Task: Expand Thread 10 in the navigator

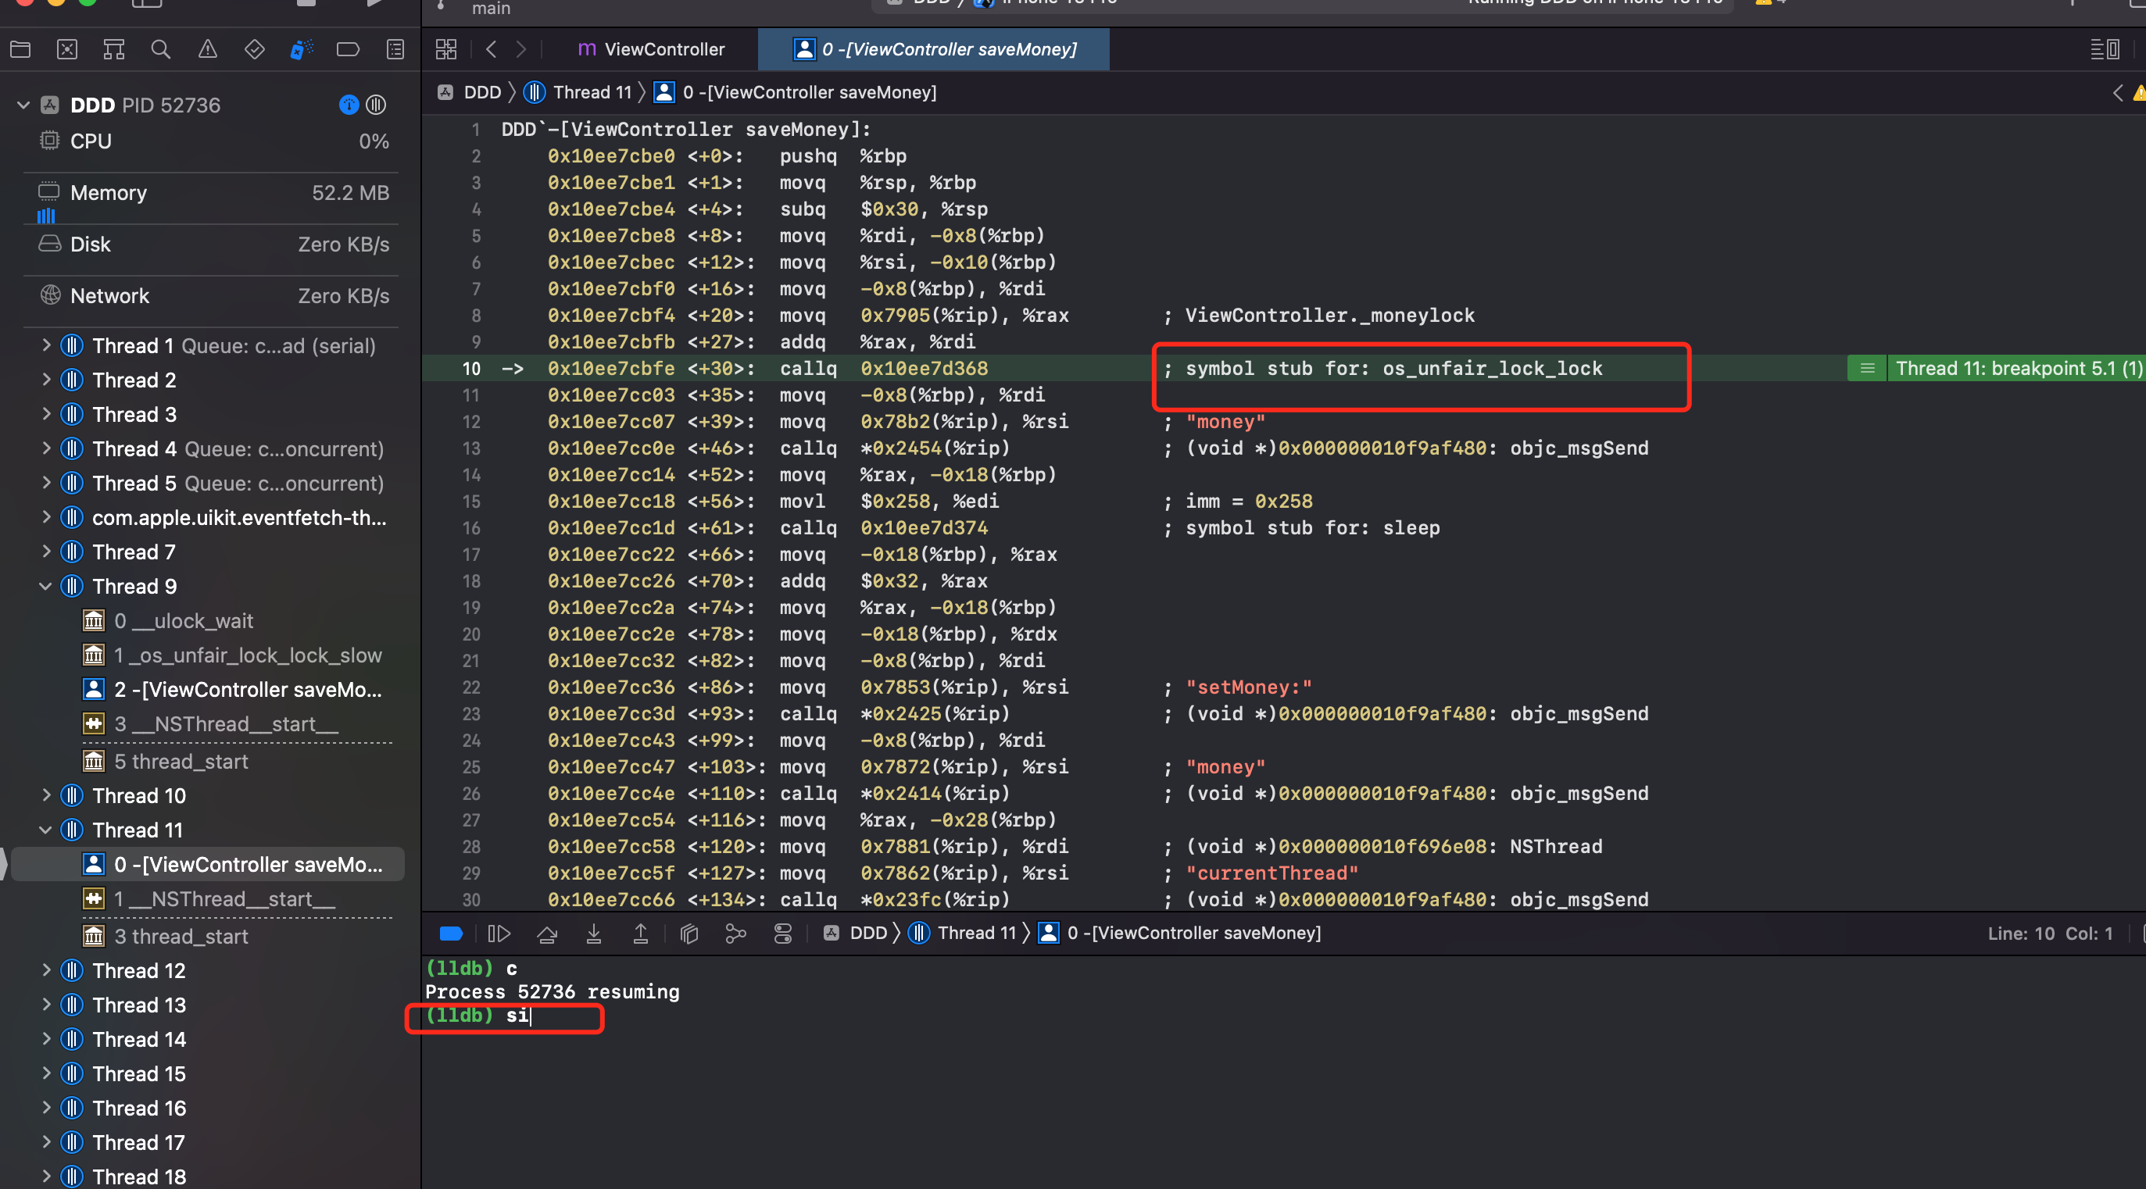Action: 46,795
